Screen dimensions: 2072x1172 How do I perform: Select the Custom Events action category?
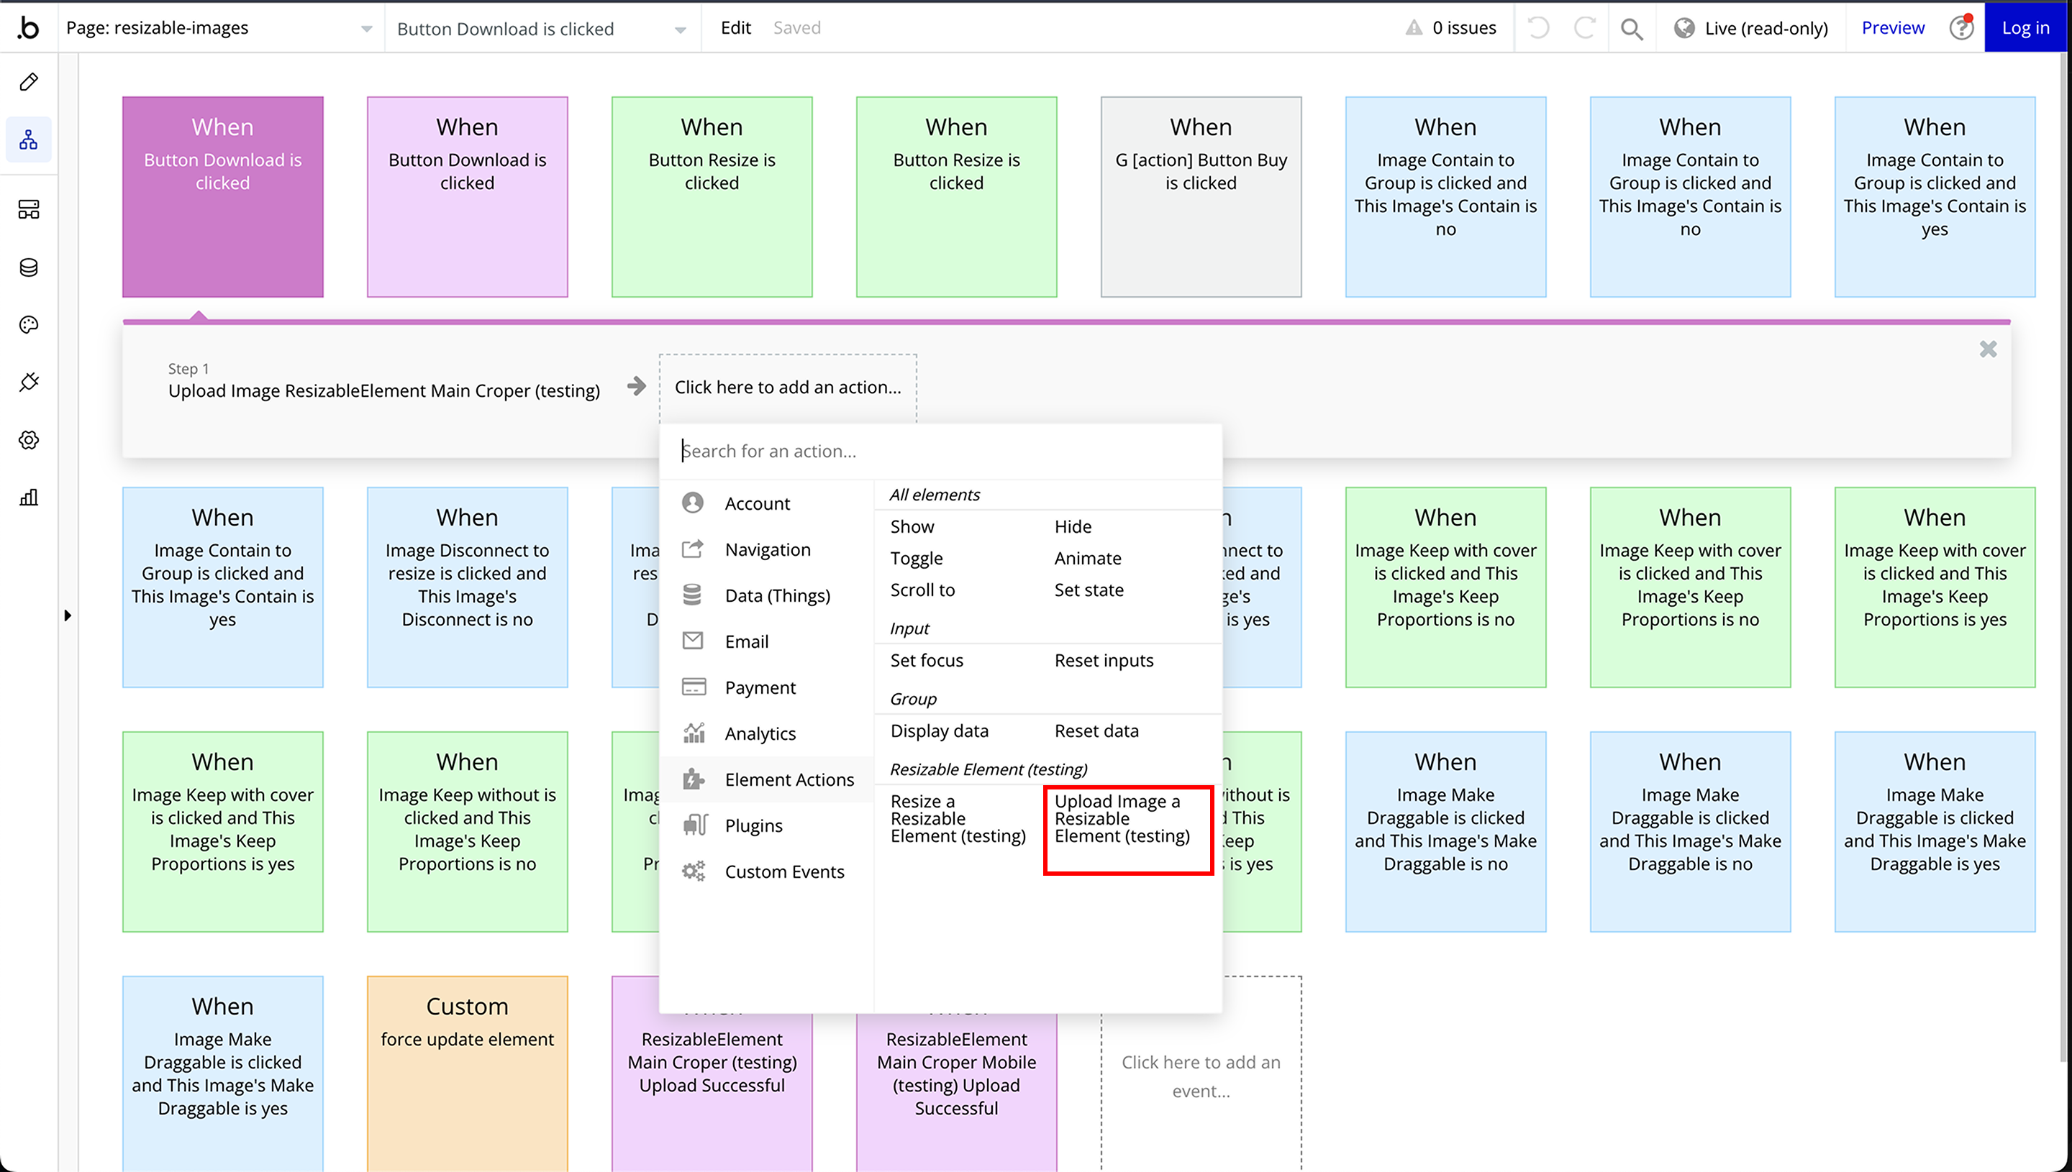783,871
